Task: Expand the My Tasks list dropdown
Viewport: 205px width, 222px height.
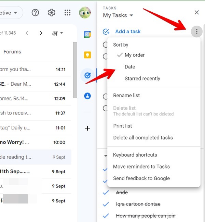Action: 132,15
